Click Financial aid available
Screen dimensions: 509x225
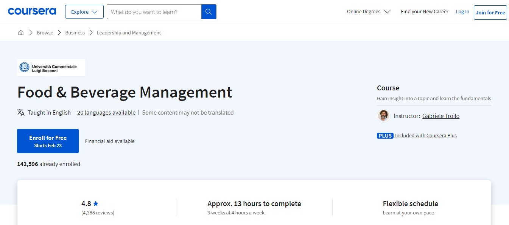point(110,141)
